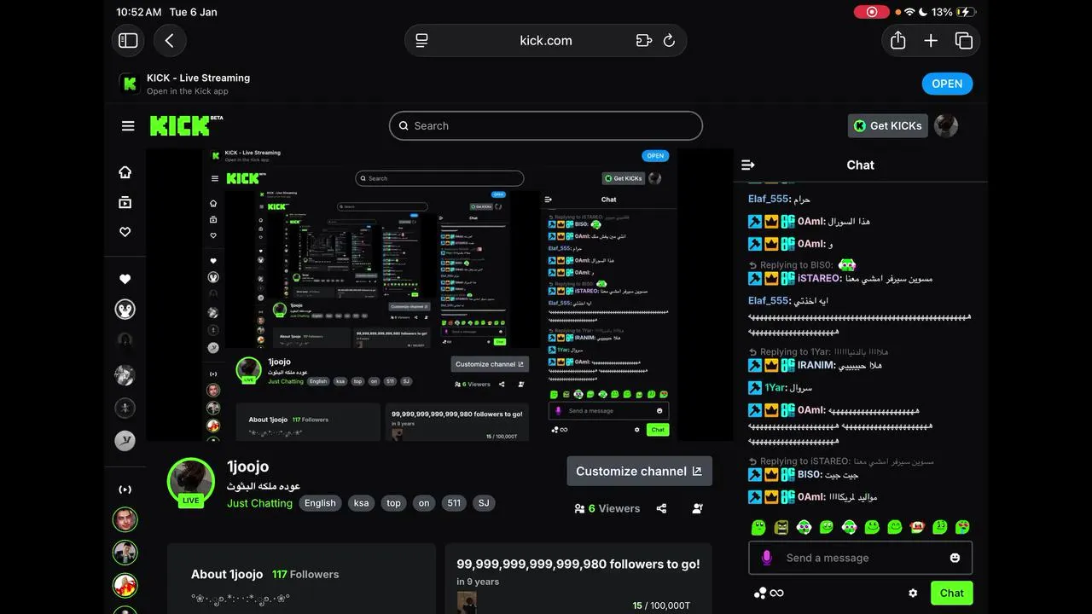Select the top tag
The width and height of the screenshot is (1092, 614).
tap(393, 503)
